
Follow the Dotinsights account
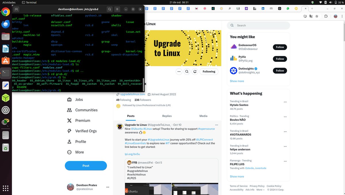[280, 70]
